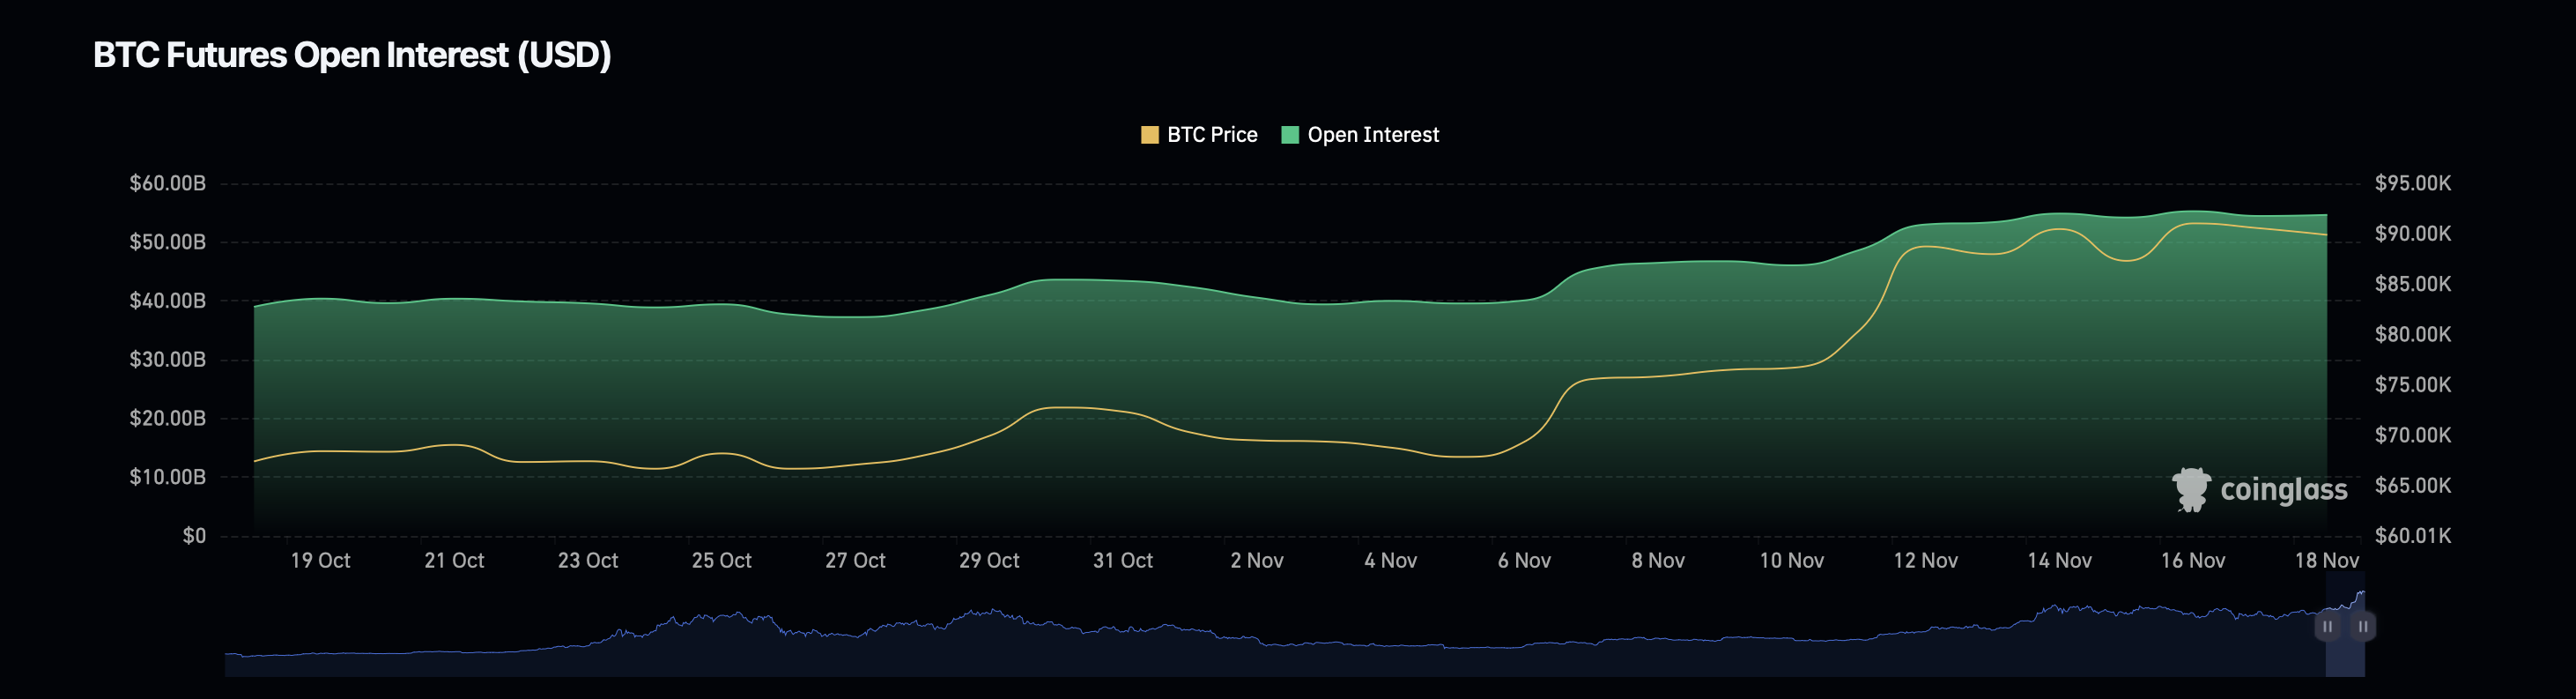Click the $95.00K right axis label

[2413, 183]
